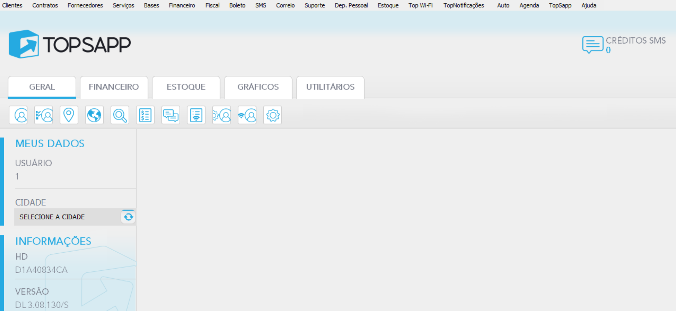This screenshot has width=676, height=311.
Task: Open the Financeiro menu in the menu bar
Action: point(182,5)
